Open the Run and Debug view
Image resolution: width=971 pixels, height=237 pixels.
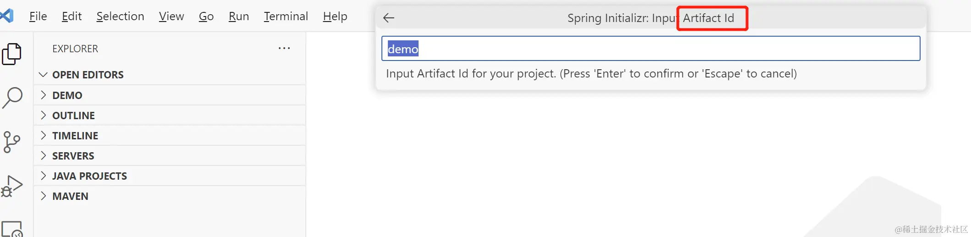[x=12, y=186]
